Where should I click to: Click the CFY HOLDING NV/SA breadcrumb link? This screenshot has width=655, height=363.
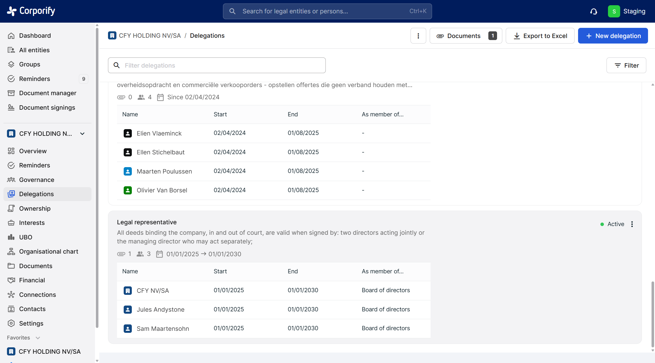click(150, 35)
